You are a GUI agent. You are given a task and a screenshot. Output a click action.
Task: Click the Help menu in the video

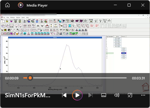tap(27, 17)
